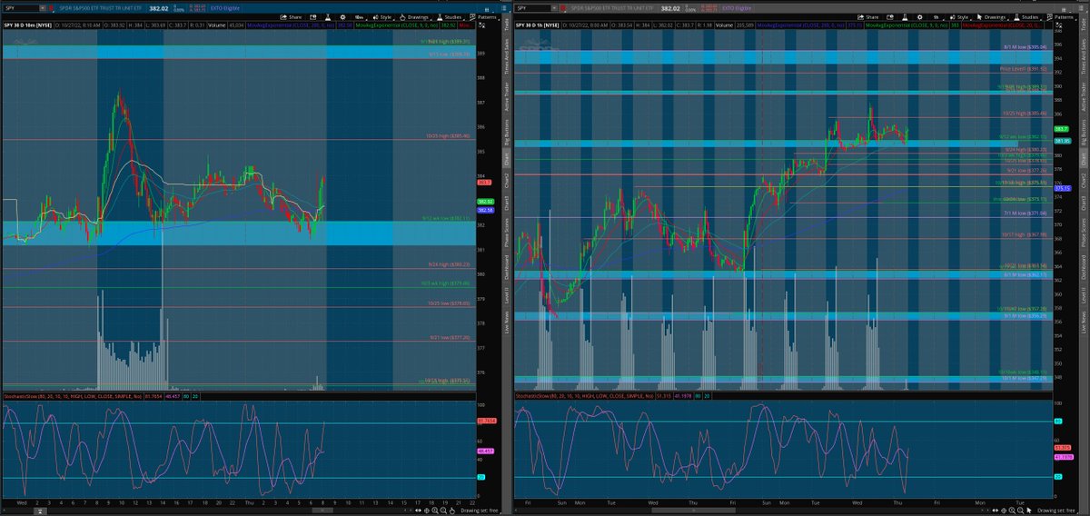This screenshot has height=516, width=1090.
Task: Open Level II side tab, right panel
Action: pos(1083,295)
